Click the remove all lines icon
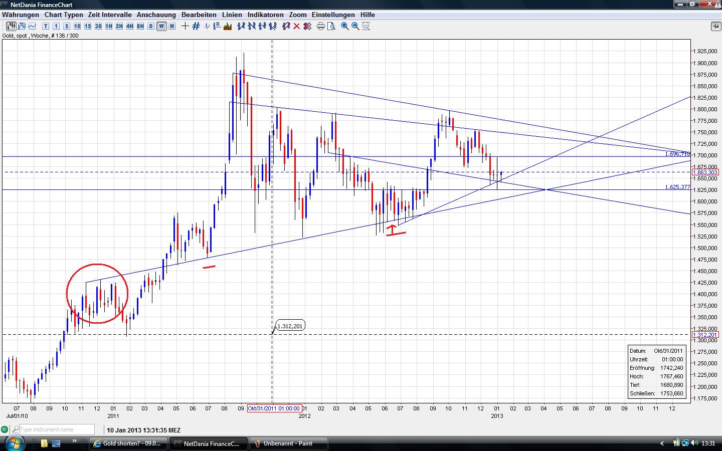 [306, 26]
